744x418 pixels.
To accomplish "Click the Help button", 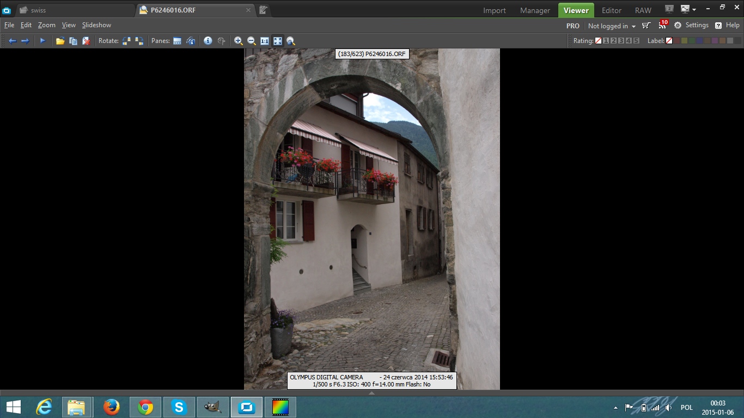I will click(x=727, y=25).
